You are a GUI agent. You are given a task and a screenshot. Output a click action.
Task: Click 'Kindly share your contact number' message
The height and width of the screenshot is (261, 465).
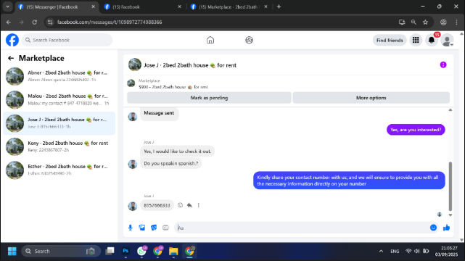point(349,181)
